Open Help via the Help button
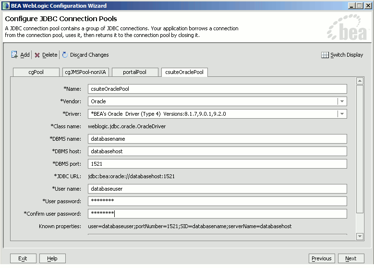 (52, 258)
